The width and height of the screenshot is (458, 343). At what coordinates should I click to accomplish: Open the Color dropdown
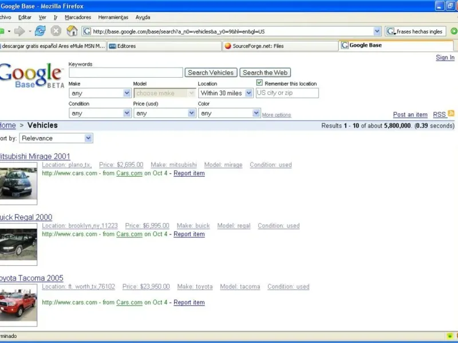pyautogui.click(x=230, y=113)
